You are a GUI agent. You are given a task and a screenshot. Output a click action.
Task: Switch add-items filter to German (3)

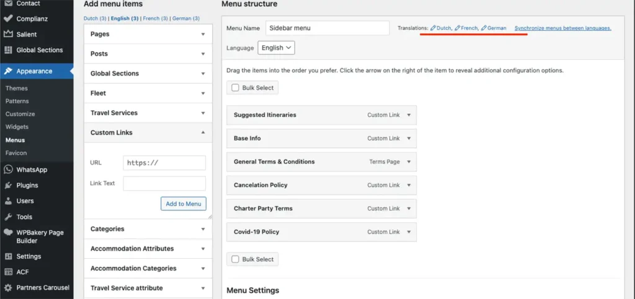(x=186, y=19)
